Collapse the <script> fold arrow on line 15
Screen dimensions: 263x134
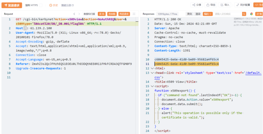(152, 86)
